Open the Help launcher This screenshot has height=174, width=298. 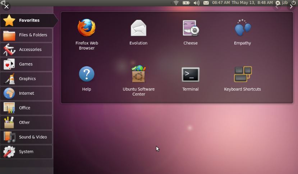click(x=87, y=75)
